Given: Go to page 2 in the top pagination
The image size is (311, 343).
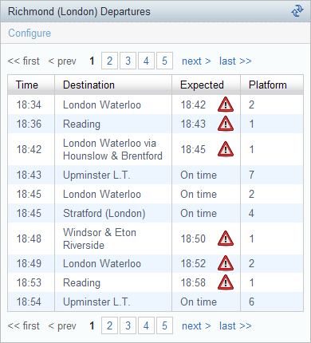Looking at the screenshot, I should [x=109, y=61].
